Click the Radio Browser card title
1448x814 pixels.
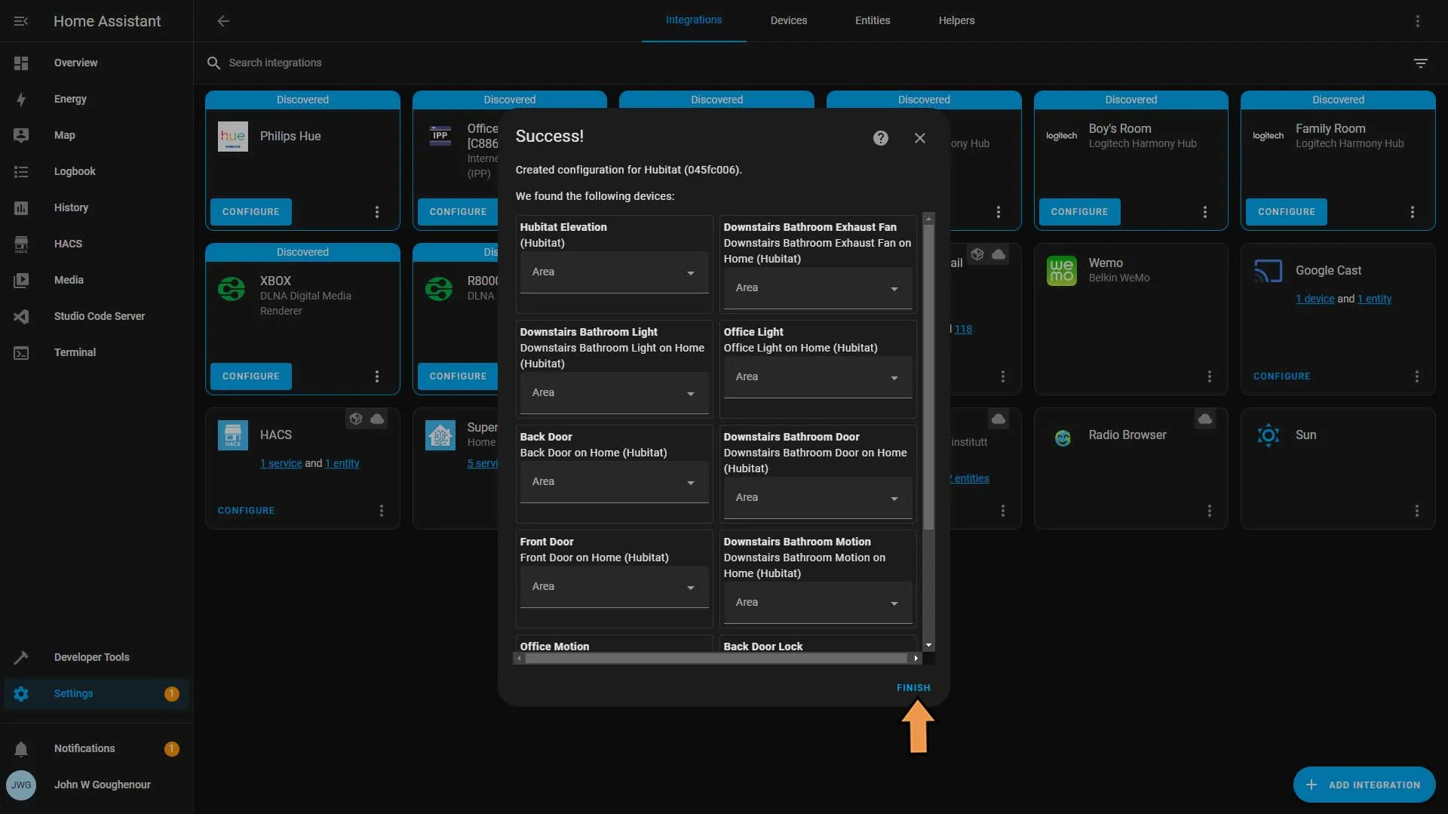pos(1127,435)
